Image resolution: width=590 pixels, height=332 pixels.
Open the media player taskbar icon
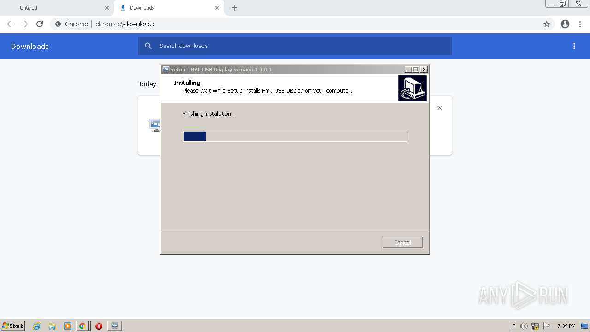[68, 326]
